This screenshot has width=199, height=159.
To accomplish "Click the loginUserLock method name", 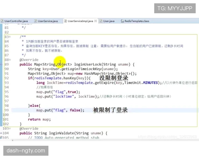I will (x=88, y=64).
